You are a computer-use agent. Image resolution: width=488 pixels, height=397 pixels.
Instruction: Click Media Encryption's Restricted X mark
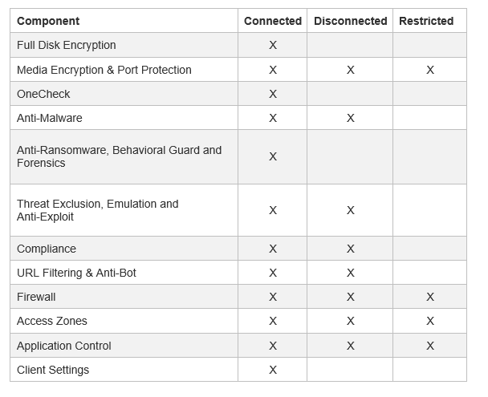430,70
